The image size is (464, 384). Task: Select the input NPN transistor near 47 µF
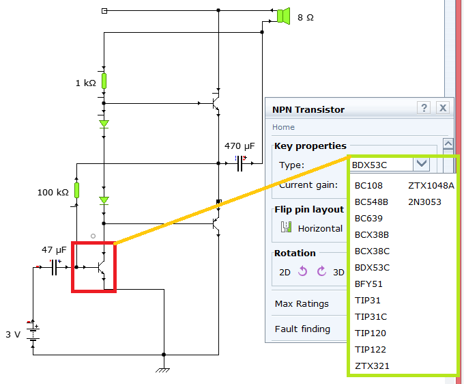coord(101,268)
